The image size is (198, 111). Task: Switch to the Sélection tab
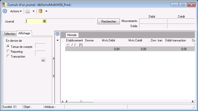pyautogui.click(x=10, y=34)
